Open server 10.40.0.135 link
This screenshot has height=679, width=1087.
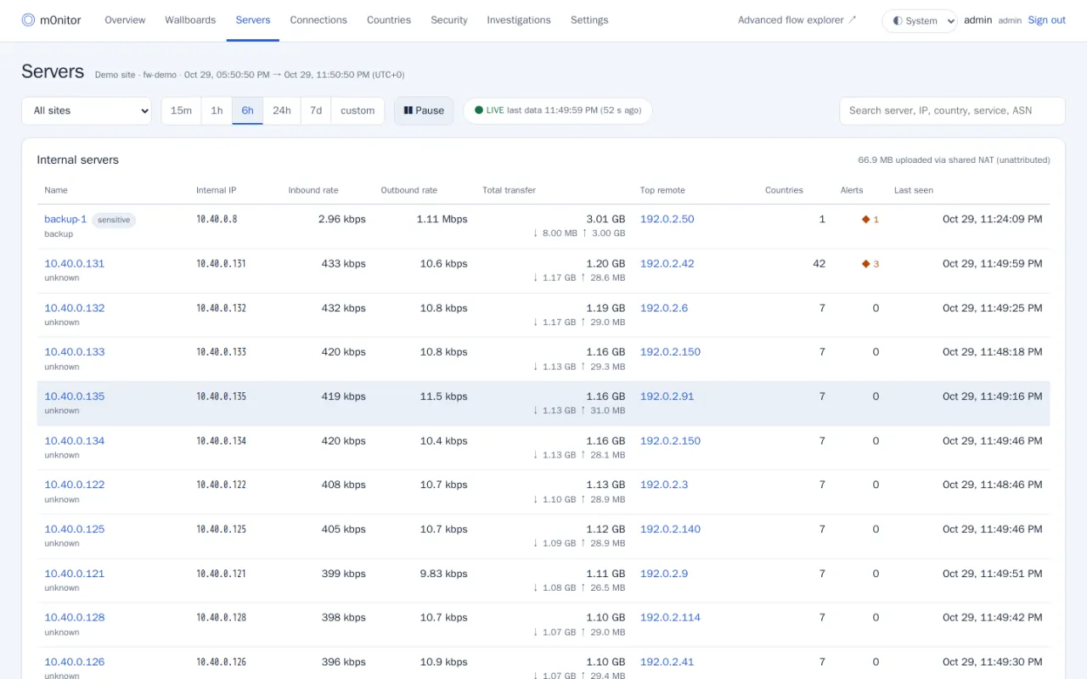coord(75,396)
